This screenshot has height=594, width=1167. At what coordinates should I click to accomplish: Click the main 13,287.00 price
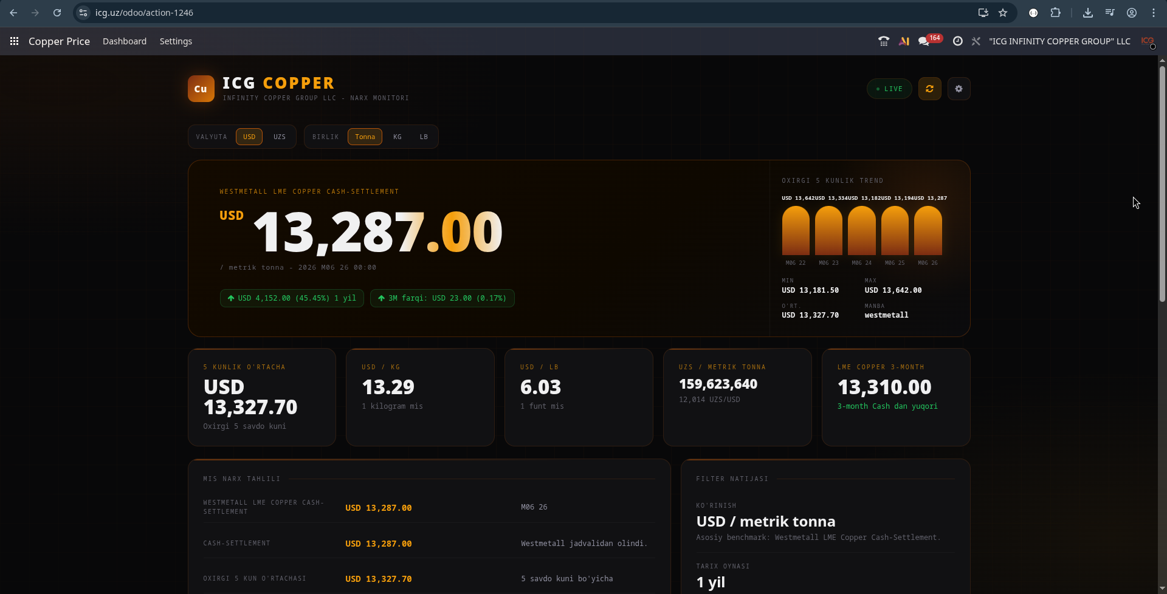(x=377, y=232)
